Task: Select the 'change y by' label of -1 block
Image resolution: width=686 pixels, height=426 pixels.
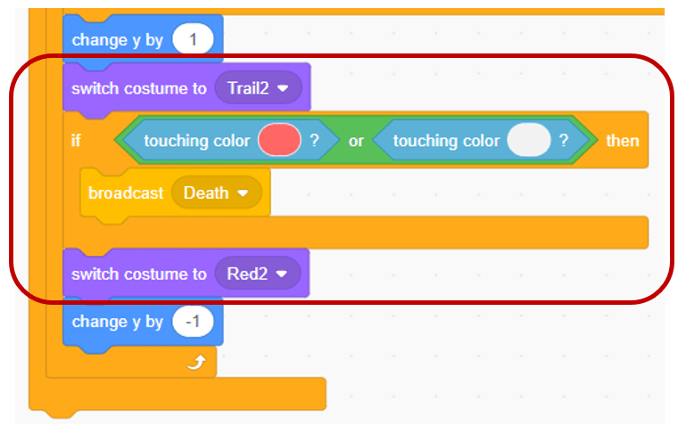Action: point(117,322)
